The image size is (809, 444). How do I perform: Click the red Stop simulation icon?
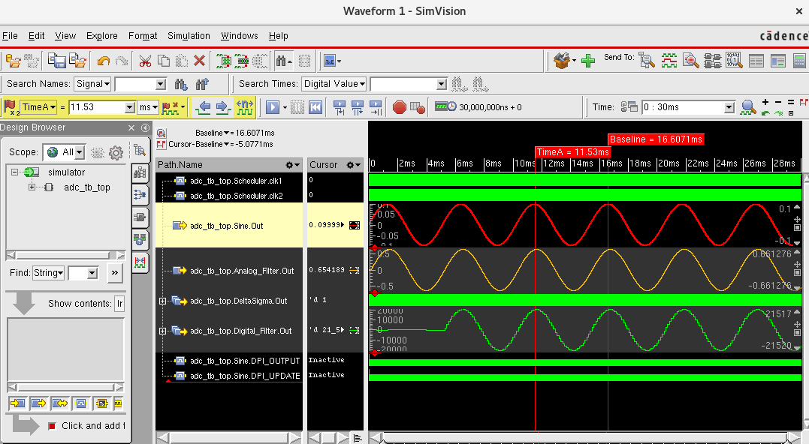pyautogui.click(x=399, y=107)
